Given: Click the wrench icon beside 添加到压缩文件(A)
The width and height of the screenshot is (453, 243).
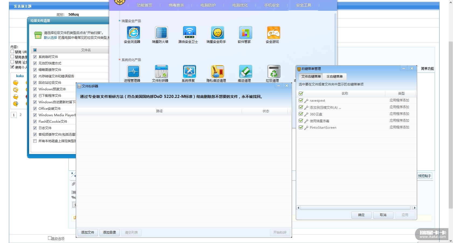Looking at the screenshot, I should click(306, 107).
